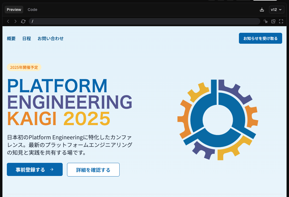Click the お知らせを受け取る button
This screenshot has width=289, height=197.
pyautogui.click(x=260, y=38)
